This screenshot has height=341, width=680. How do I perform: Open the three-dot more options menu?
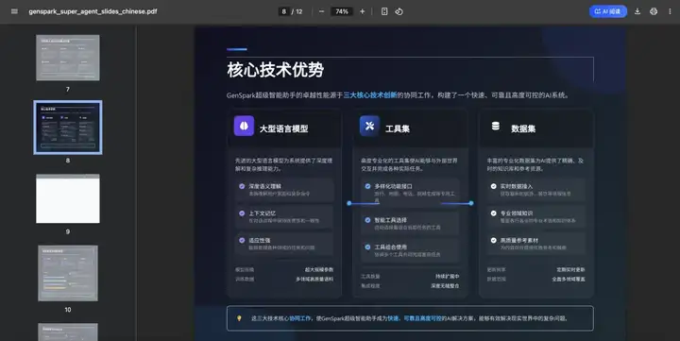(670, 11)
